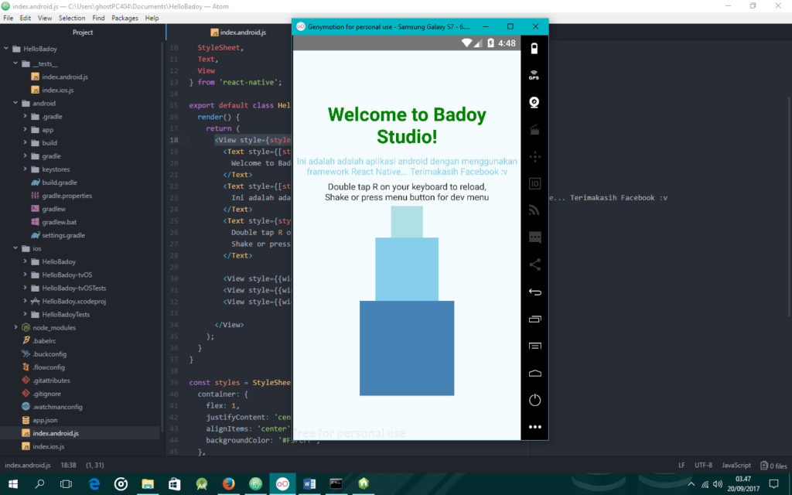Open build.gradle in the tree
Viewport: 792px width, 495px height.
(59, 183)
